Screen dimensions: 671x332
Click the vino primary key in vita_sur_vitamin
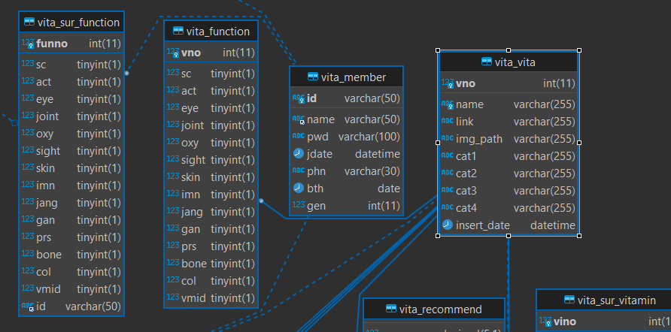[564, 321]
